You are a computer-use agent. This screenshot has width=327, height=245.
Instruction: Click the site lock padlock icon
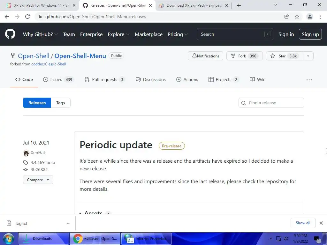40,17
